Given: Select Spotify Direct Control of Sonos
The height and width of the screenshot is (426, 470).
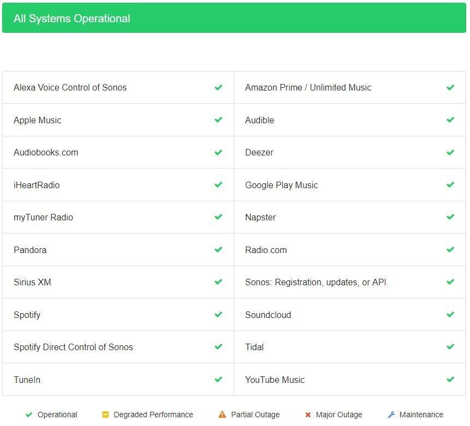Looking at the screenshot, I should pos(73,347).
